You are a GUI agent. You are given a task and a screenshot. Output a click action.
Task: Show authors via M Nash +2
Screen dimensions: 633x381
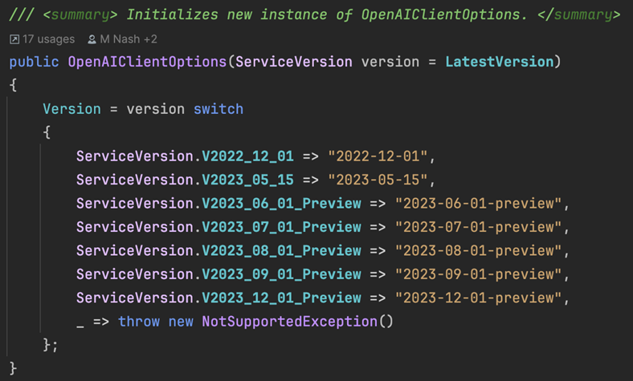tap(129, 39)
